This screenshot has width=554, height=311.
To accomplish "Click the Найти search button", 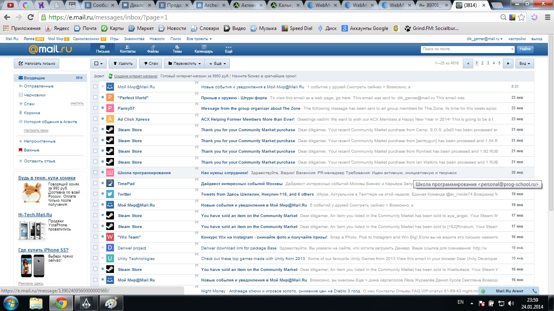I will (x=525, y=49).
